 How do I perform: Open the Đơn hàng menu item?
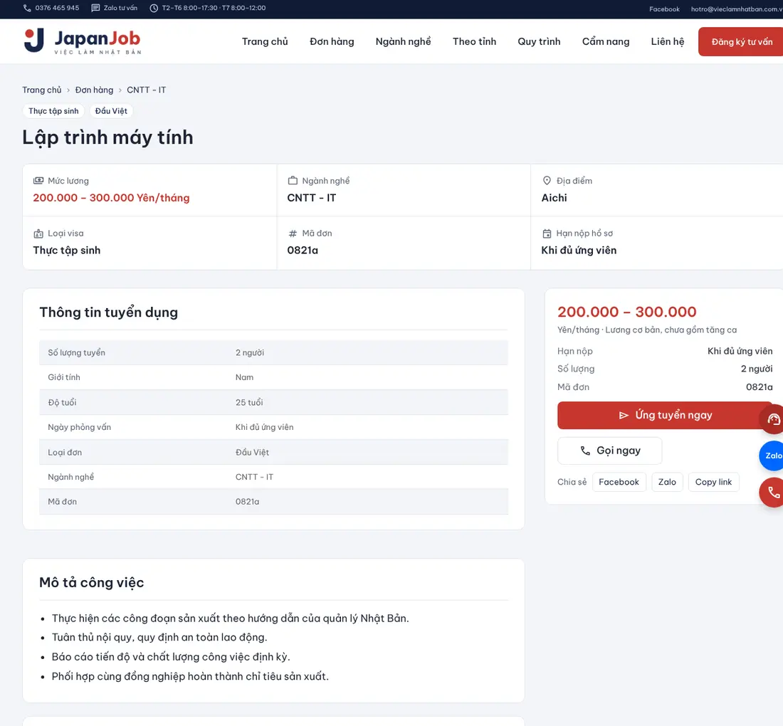pyautogui.click(x=332, y=41)
